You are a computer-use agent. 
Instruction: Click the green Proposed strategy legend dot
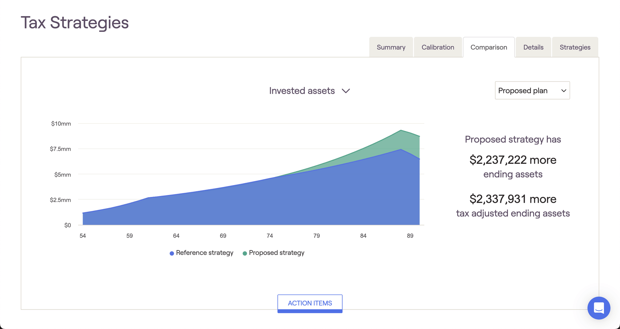pyautogui.click(x=245, y=253)
